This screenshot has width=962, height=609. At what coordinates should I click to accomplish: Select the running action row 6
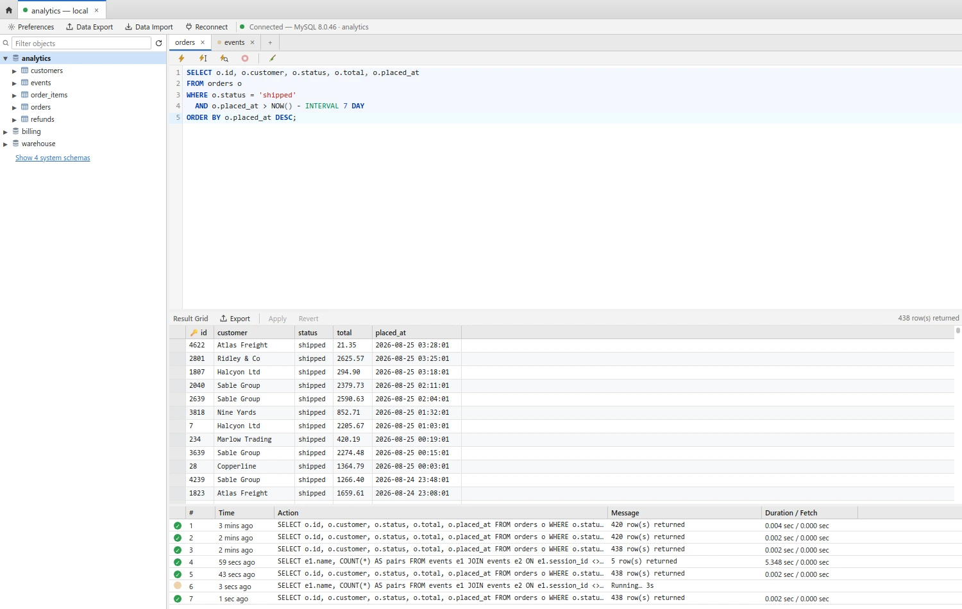(x=565, y=586)
